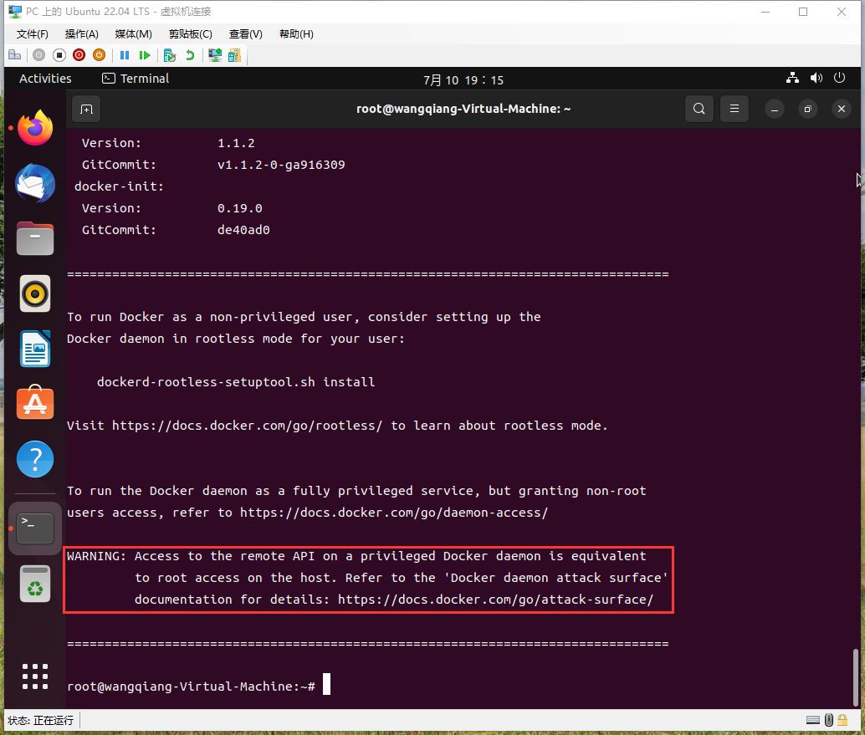Image resolution: width=865 pixels, height=735 pixels.
Task: Turn off the VM with the black stop icon
Action: [x=59, y=55]
